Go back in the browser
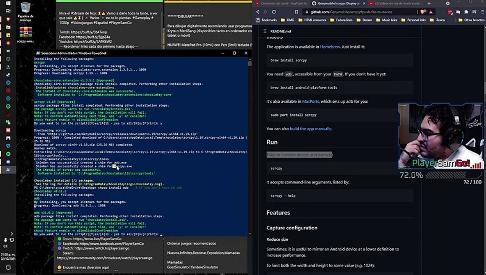This screenshot has width=486, height=275. click(257, 12)
